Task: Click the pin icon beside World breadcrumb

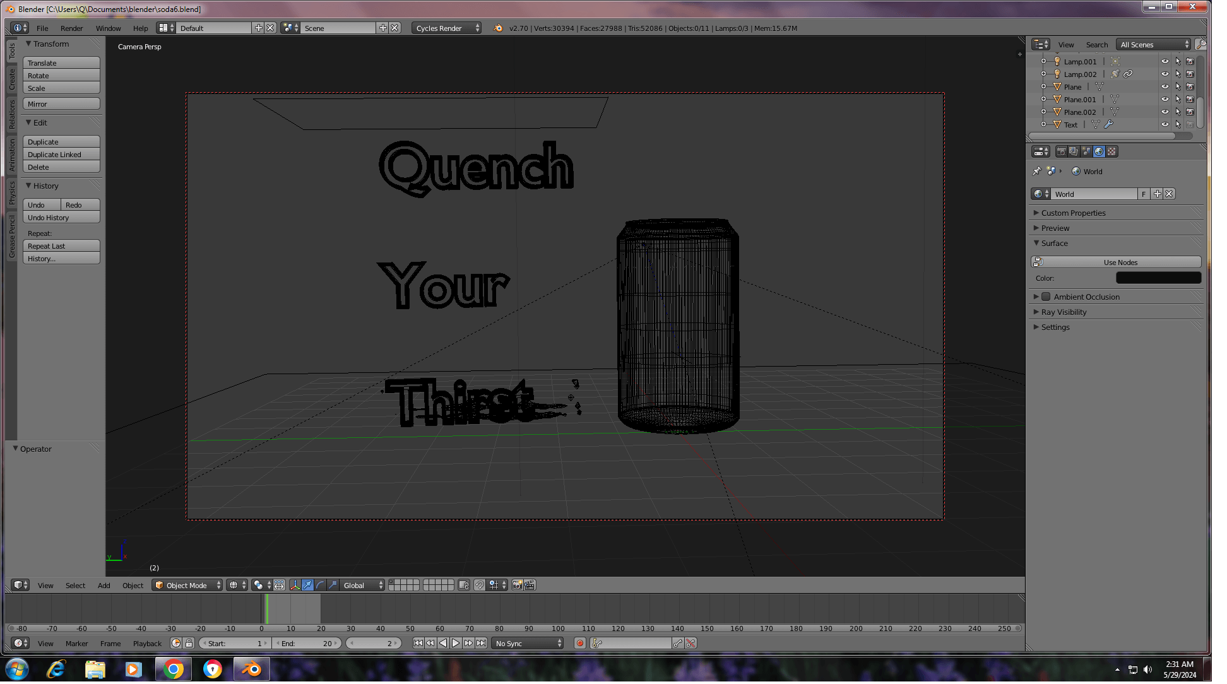Action: click(x=1036, y=172)
